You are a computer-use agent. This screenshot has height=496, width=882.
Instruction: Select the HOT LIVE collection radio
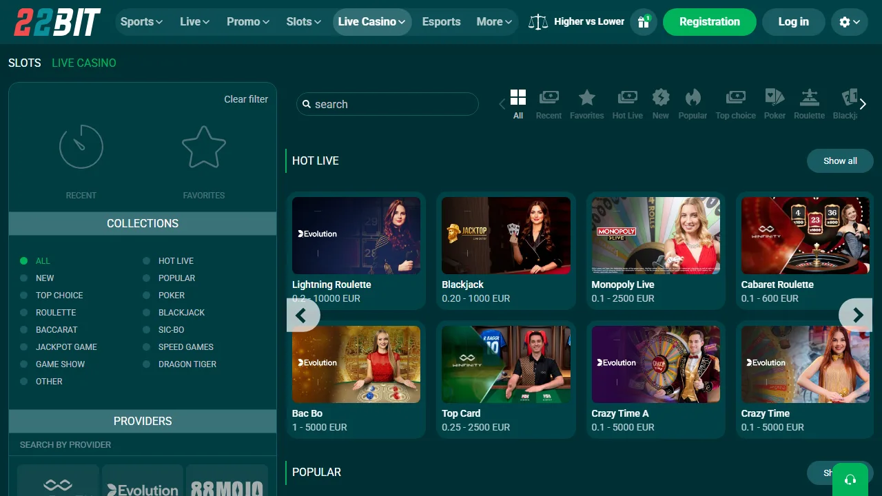[146, 261]
